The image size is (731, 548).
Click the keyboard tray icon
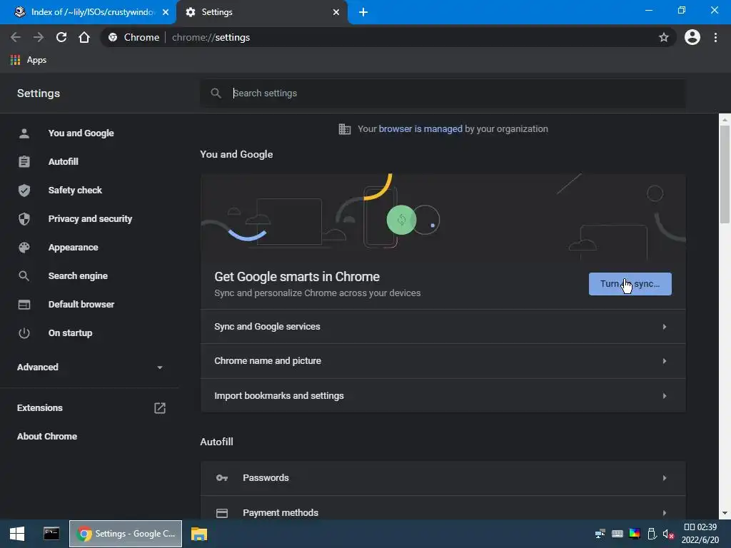click(617, 534)
